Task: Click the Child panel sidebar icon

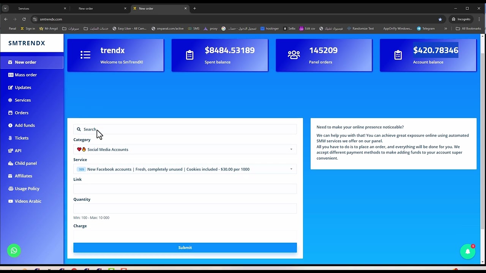Action: click(11, 163)
